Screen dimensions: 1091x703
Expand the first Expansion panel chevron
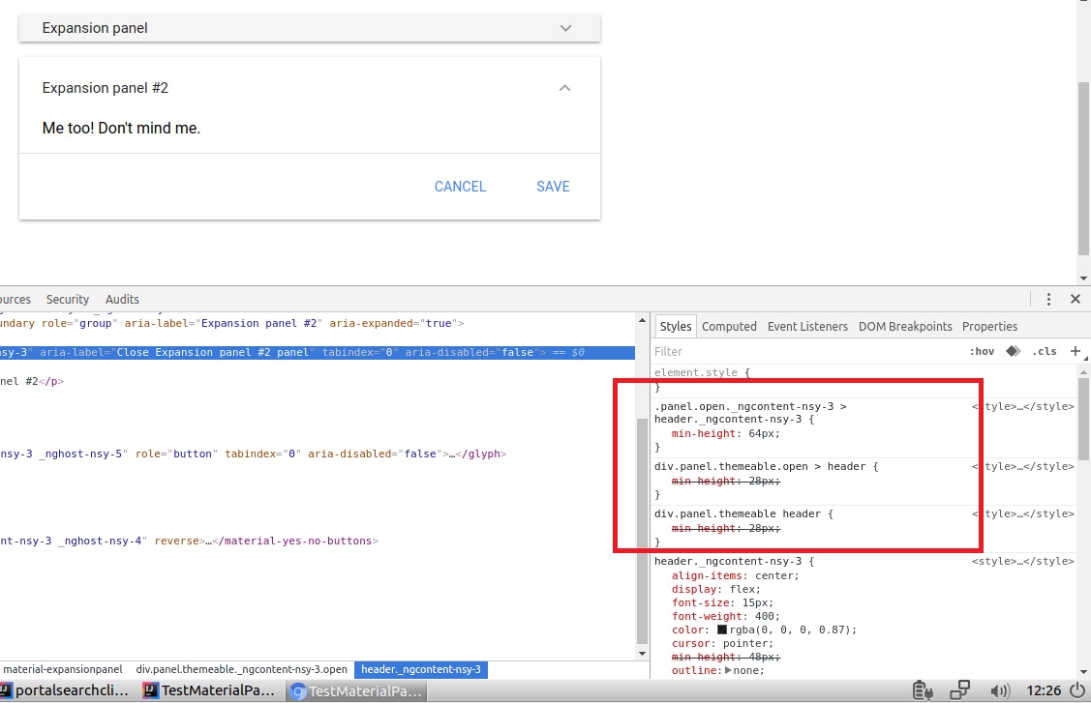click(565, 28)
